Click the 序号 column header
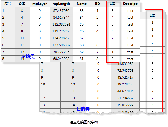The height and width of the screenshot is (127, 168). click(8, 4)
